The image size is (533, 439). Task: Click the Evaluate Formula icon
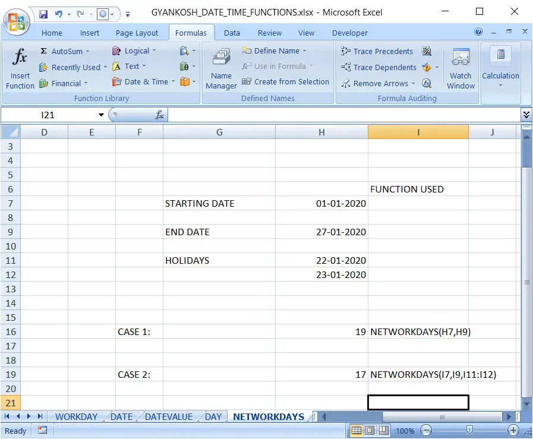426,83
